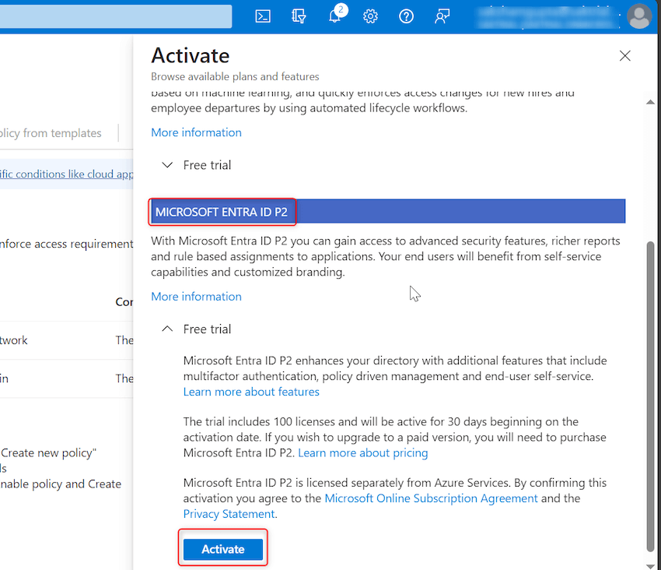View the Privacy Statement
Viewport: 661px width, 570px height.
tap(228, 513)
